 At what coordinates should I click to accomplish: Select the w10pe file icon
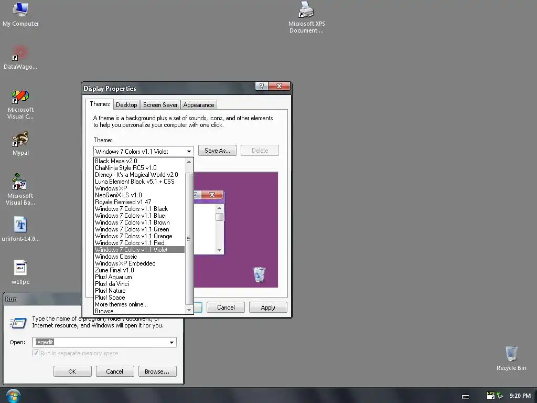coord(20,272)
